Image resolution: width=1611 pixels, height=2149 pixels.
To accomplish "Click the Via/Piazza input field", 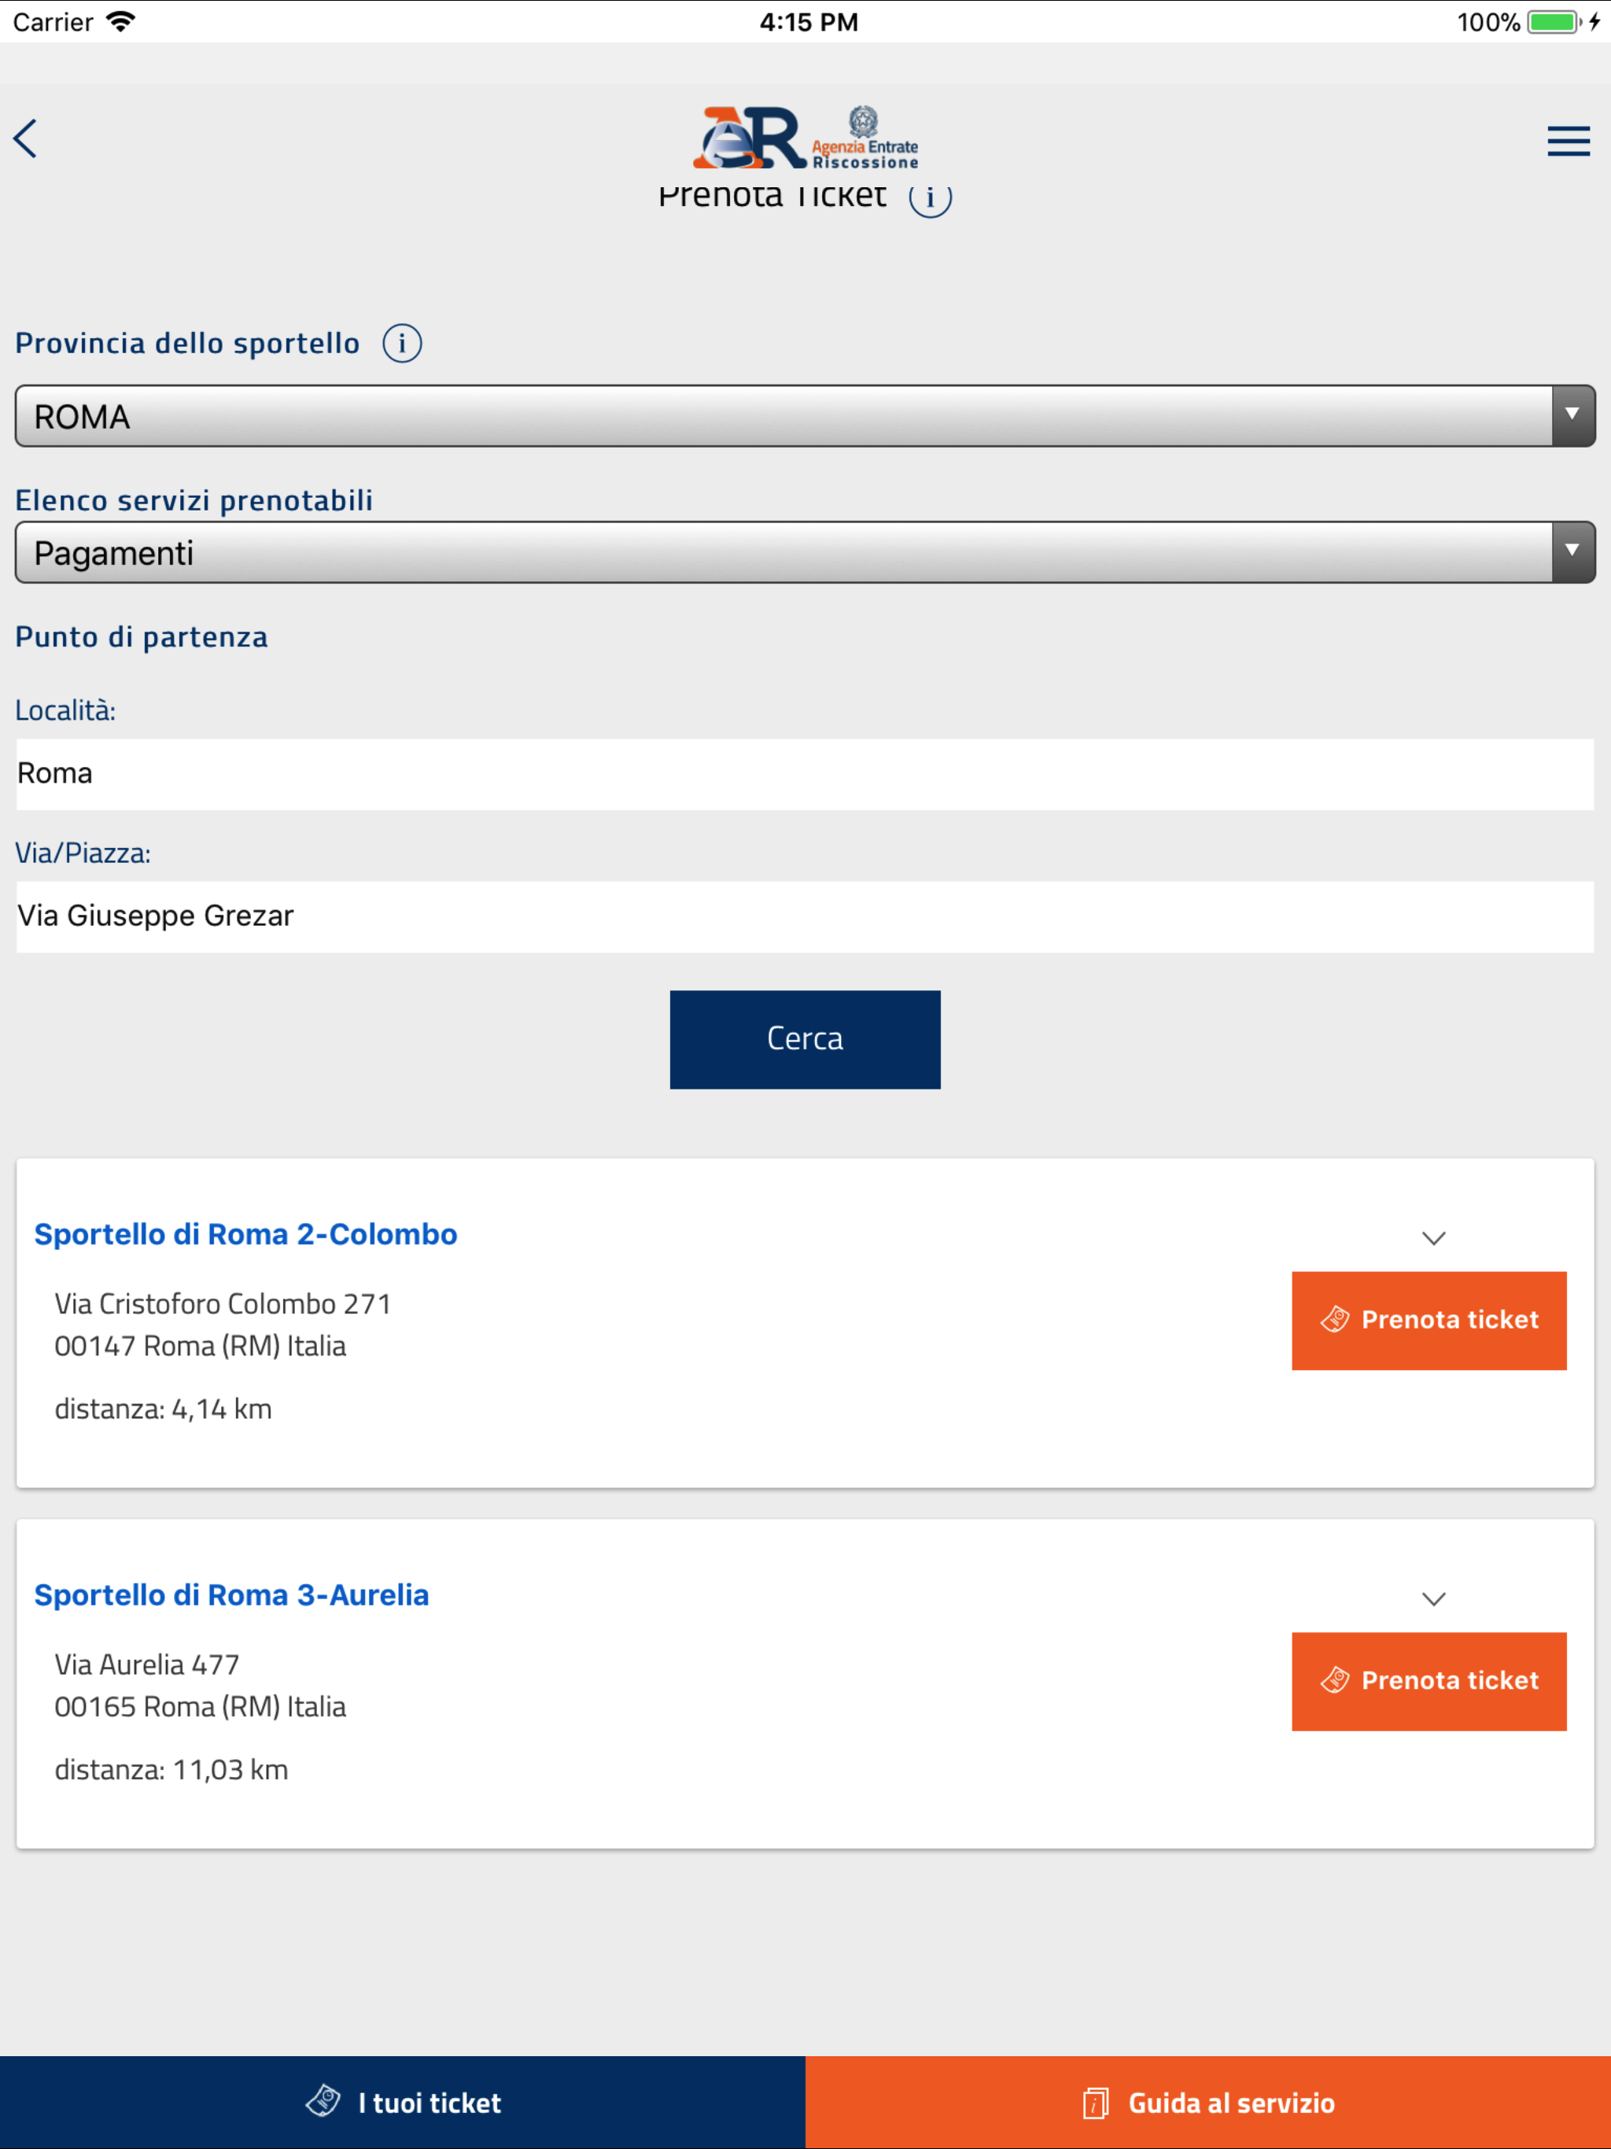I will (805, 916).
